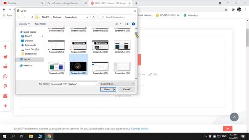Click the ENG language indicator
This screenshot has height=140, width=249.
pyautogui.click(x=224, y=136)
